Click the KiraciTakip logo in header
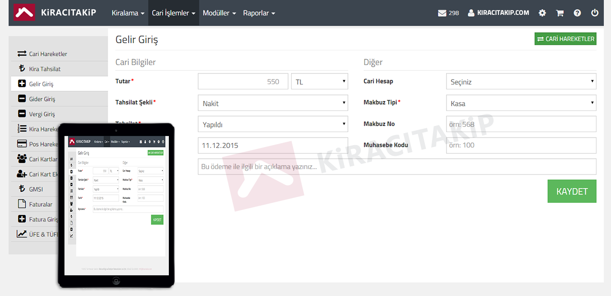 [54, 12]
